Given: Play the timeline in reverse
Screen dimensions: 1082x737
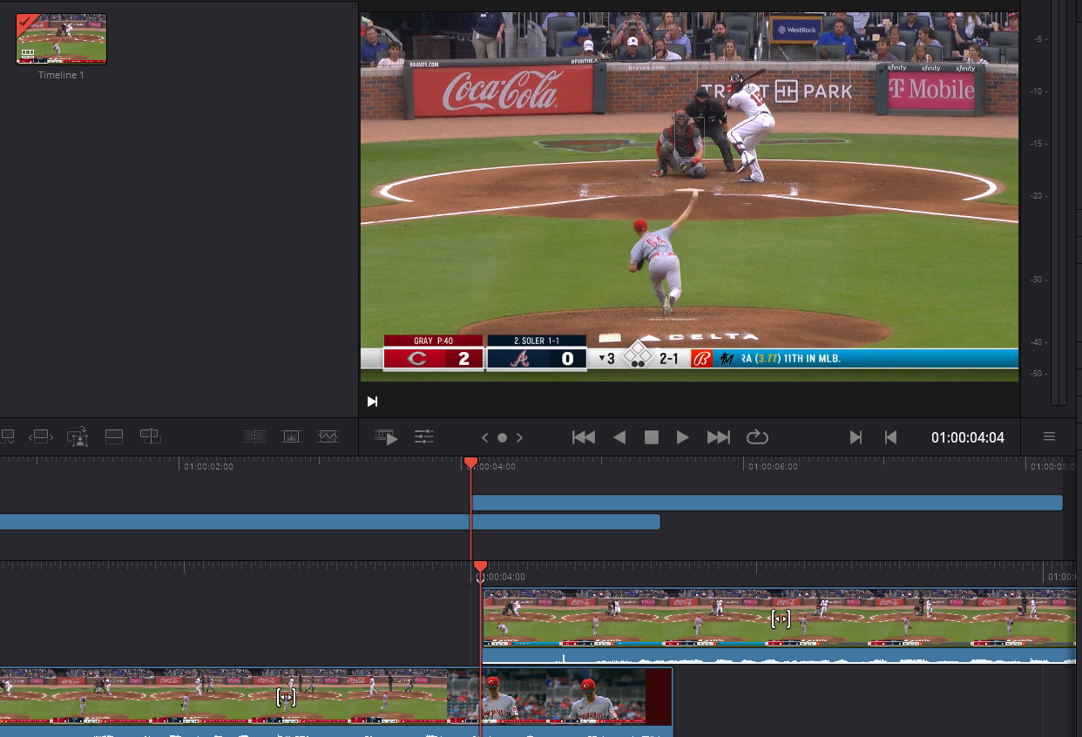Looking at the screenshot, I should (x=619, y=437).
